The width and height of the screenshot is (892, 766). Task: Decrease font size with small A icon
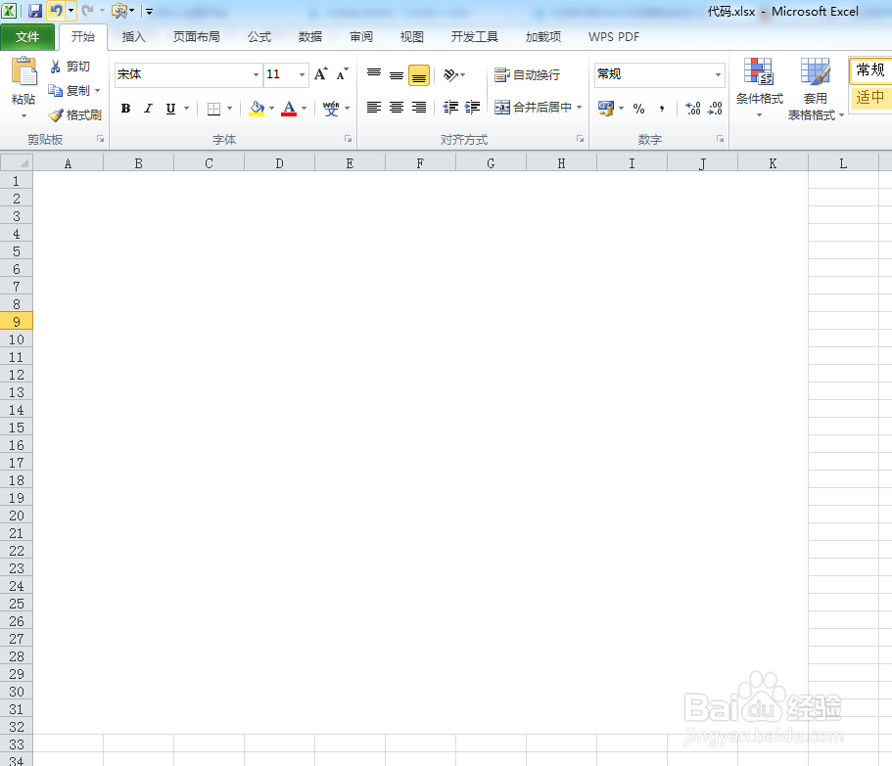coord(342,74)
